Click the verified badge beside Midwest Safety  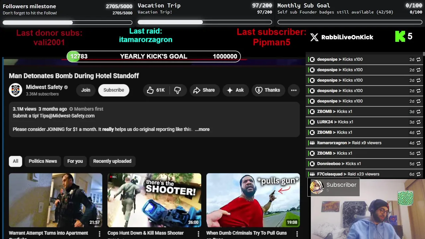66,87
